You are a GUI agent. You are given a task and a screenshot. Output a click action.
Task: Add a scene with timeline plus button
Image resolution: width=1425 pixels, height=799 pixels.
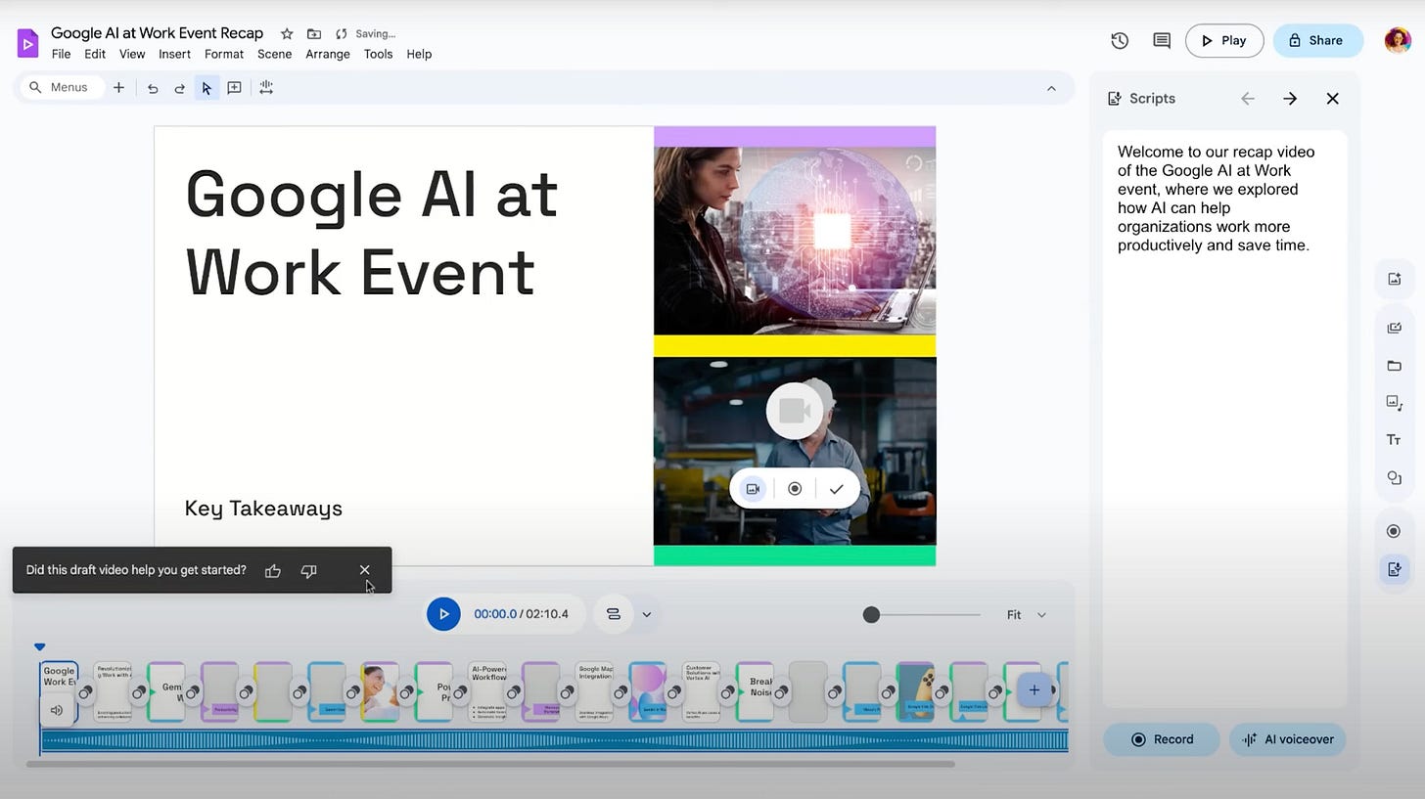(x=1034, y=690)
